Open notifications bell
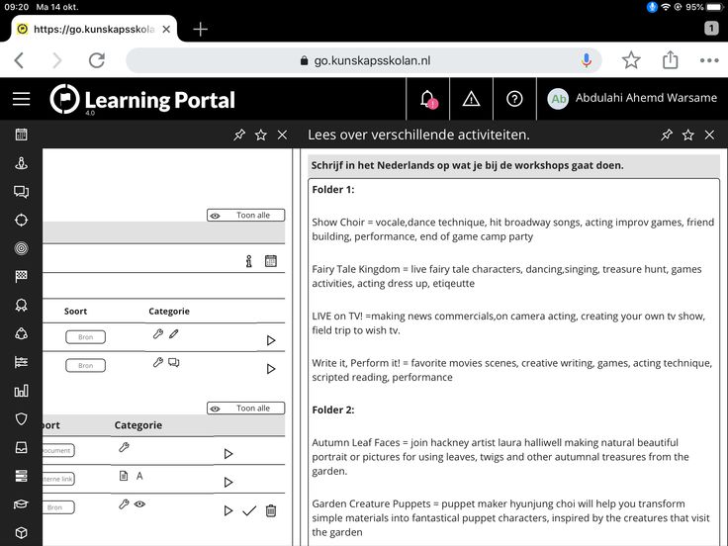Screen dimensions: 728x546 (428, 99)
